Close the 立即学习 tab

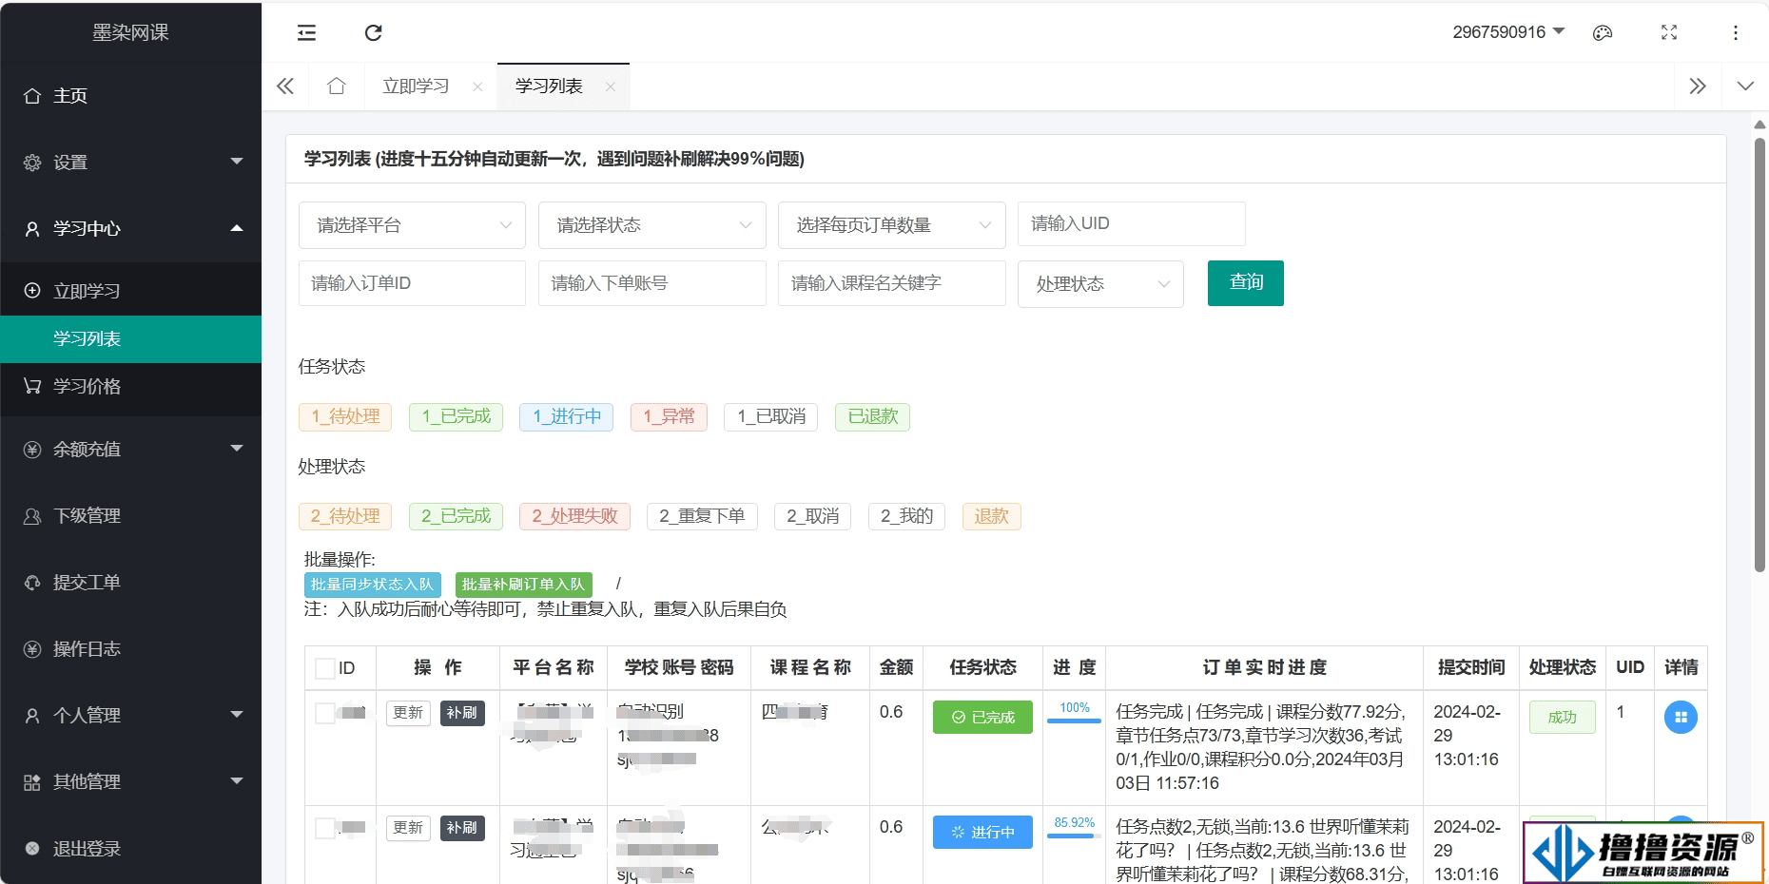477,86
